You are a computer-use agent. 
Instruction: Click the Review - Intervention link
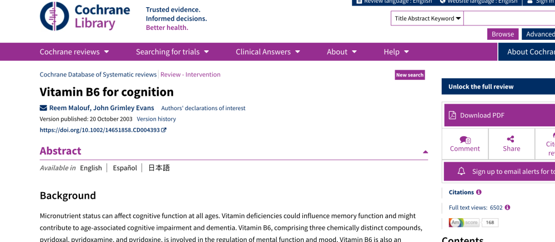190,75
